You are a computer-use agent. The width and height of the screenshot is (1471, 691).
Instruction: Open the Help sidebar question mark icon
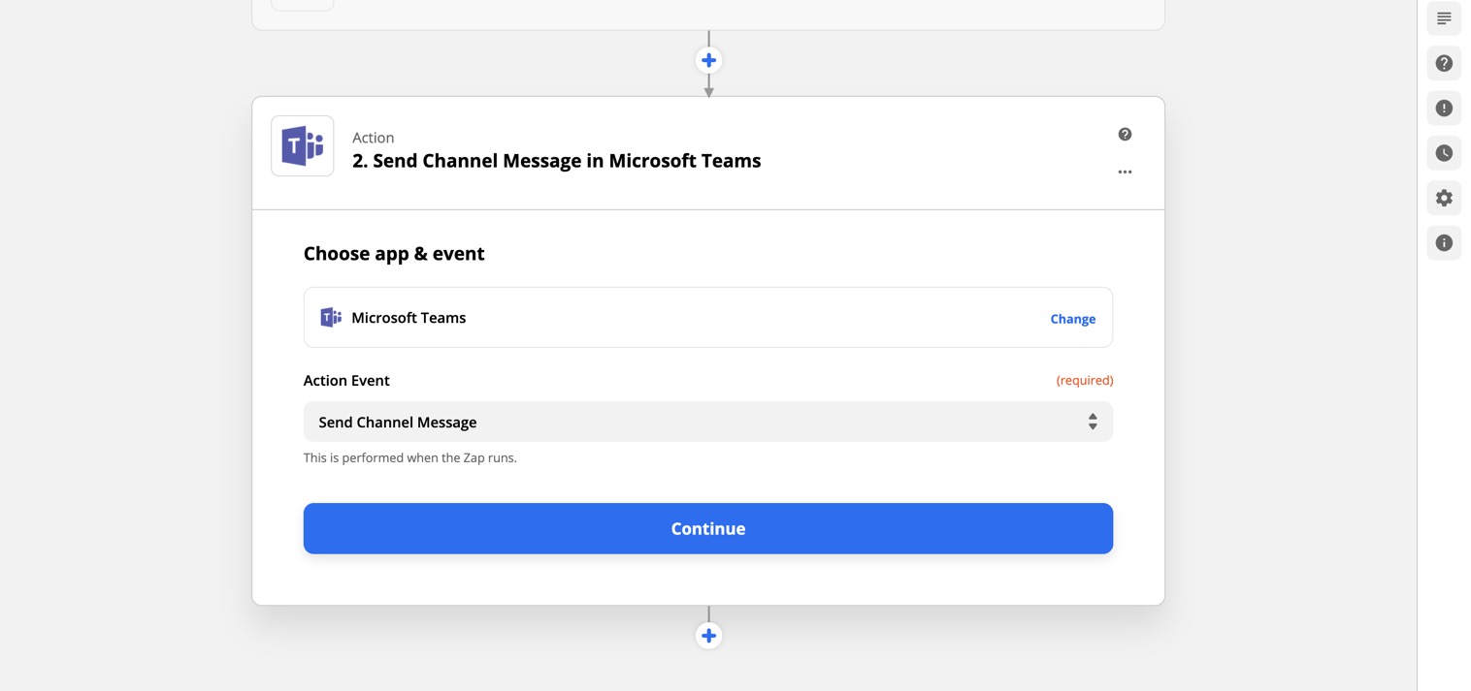click(x=1444, y=63)
